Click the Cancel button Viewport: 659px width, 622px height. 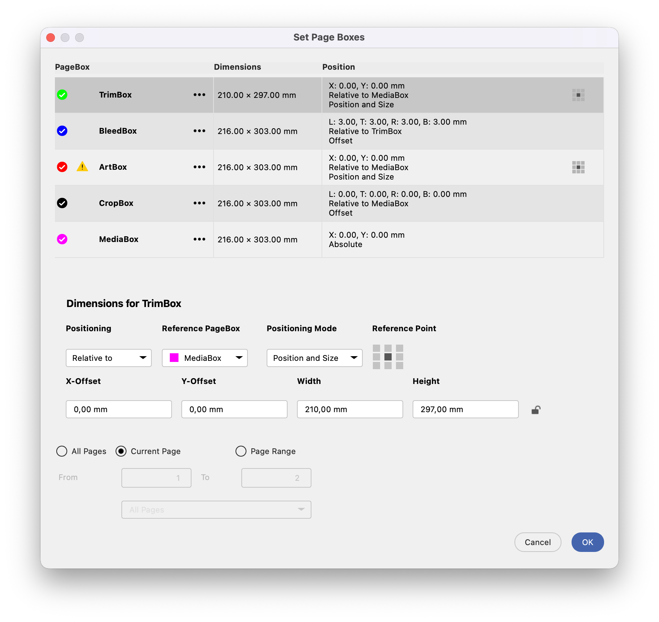coord(538,542)
